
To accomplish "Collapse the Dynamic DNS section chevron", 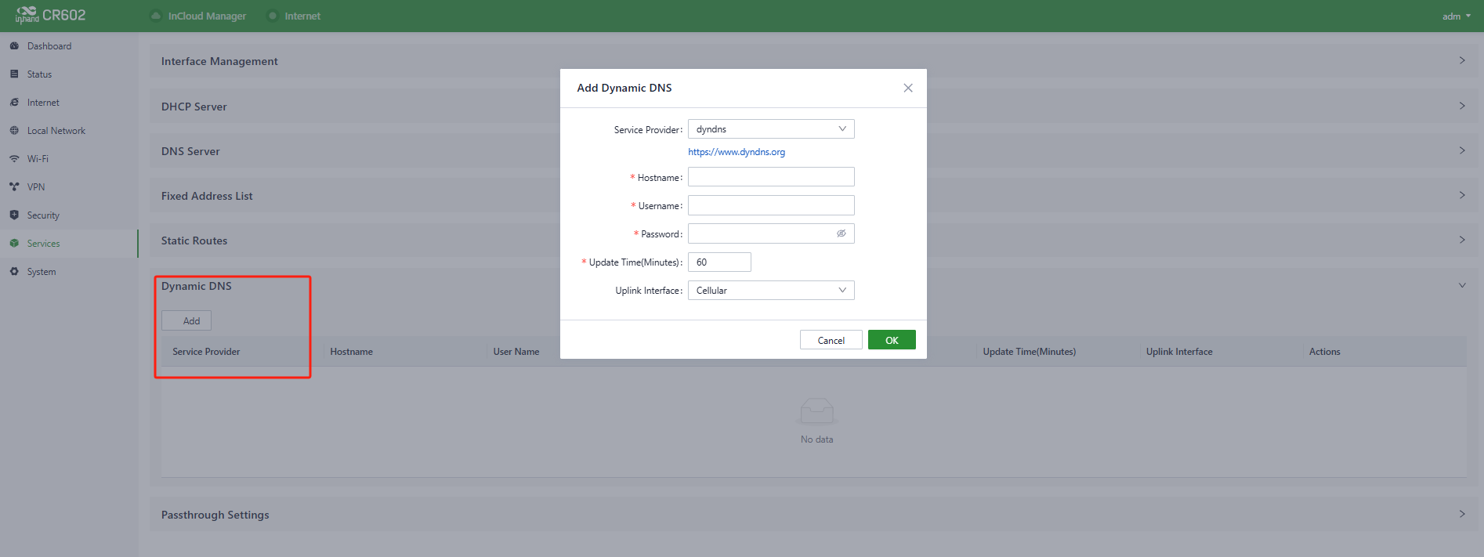I will pos(1462,285).
